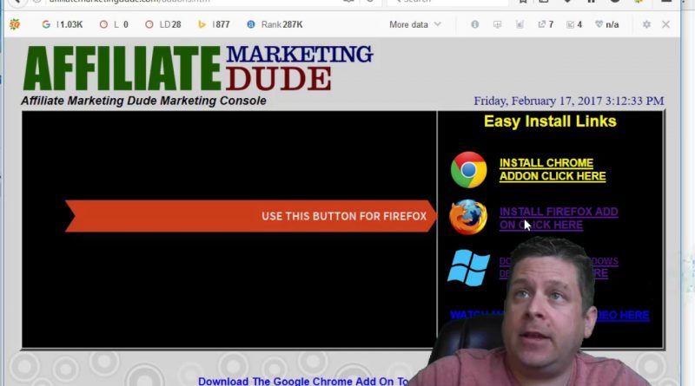Click the browser Search input field

pos(447,2)
